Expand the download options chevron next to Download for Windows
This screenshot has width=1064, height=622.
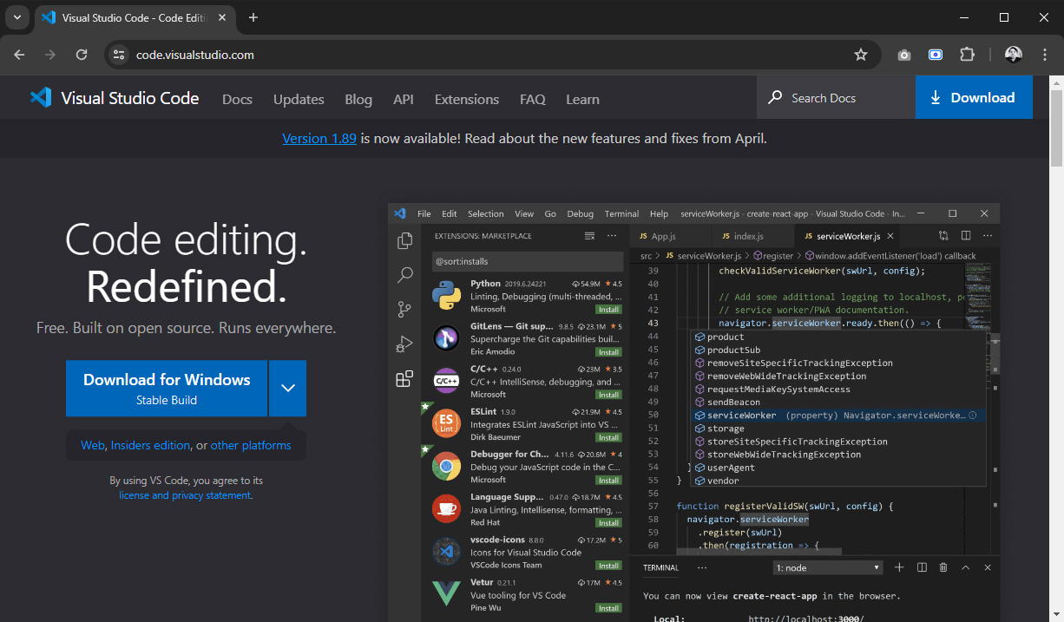coord(288,389)
